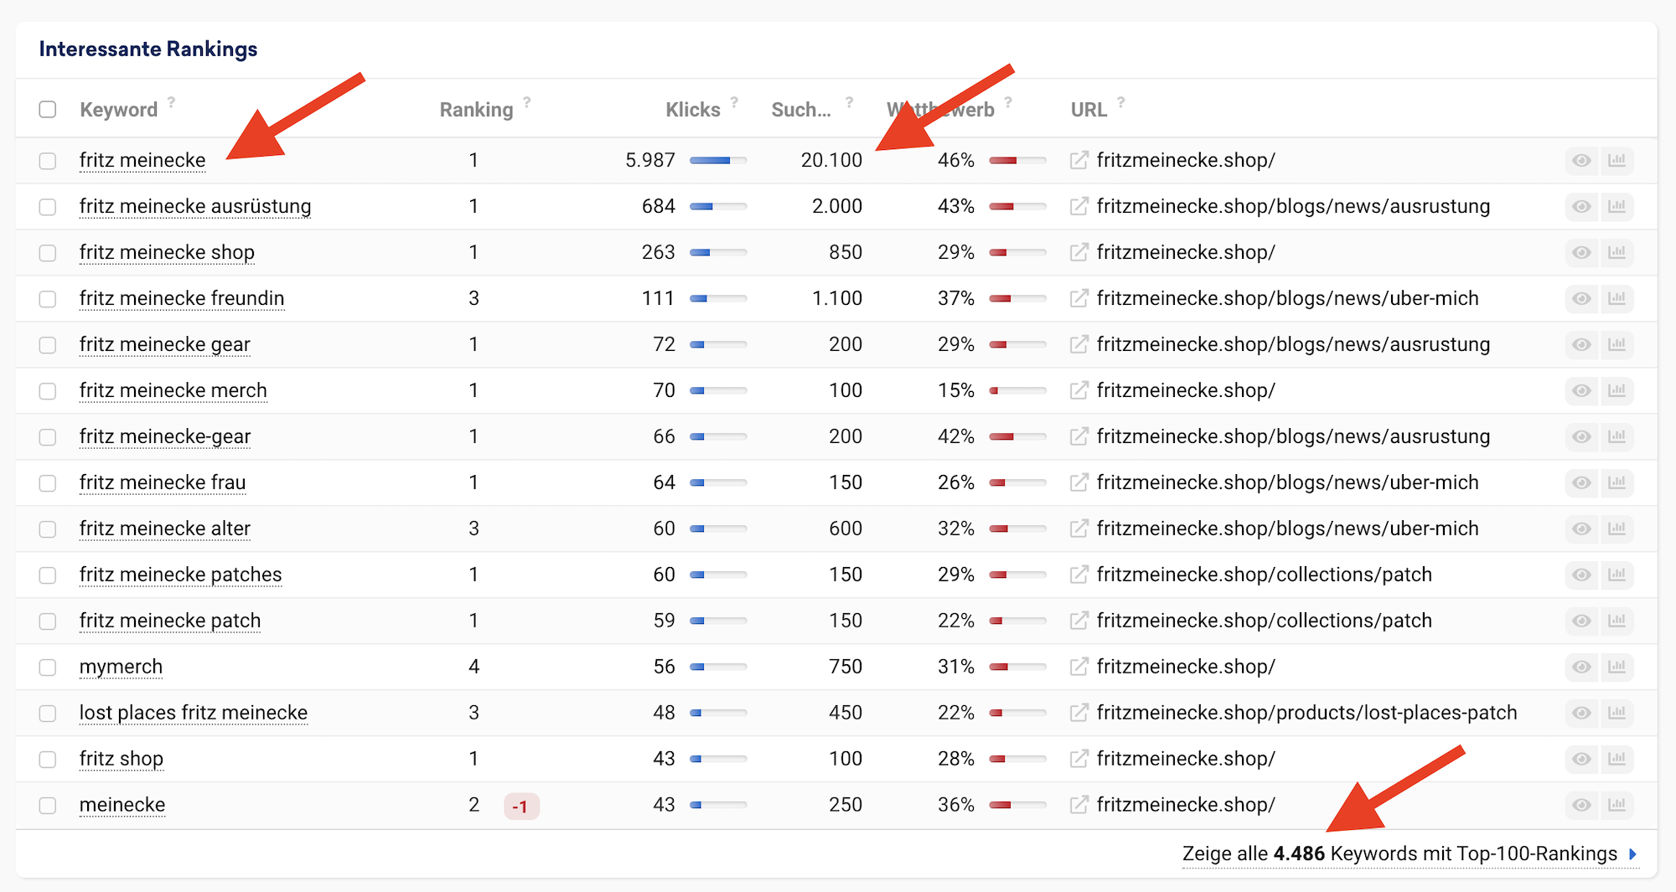Click blue arrow after Top-100-Rankings
Screen dimensions: 1676x892
click(x=1632, y=854)
